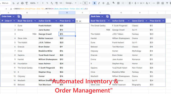Image resolution: width=171 pixels, height=94 pixels.
Task: Open text rotation dropdown
Action: [148, 3]
